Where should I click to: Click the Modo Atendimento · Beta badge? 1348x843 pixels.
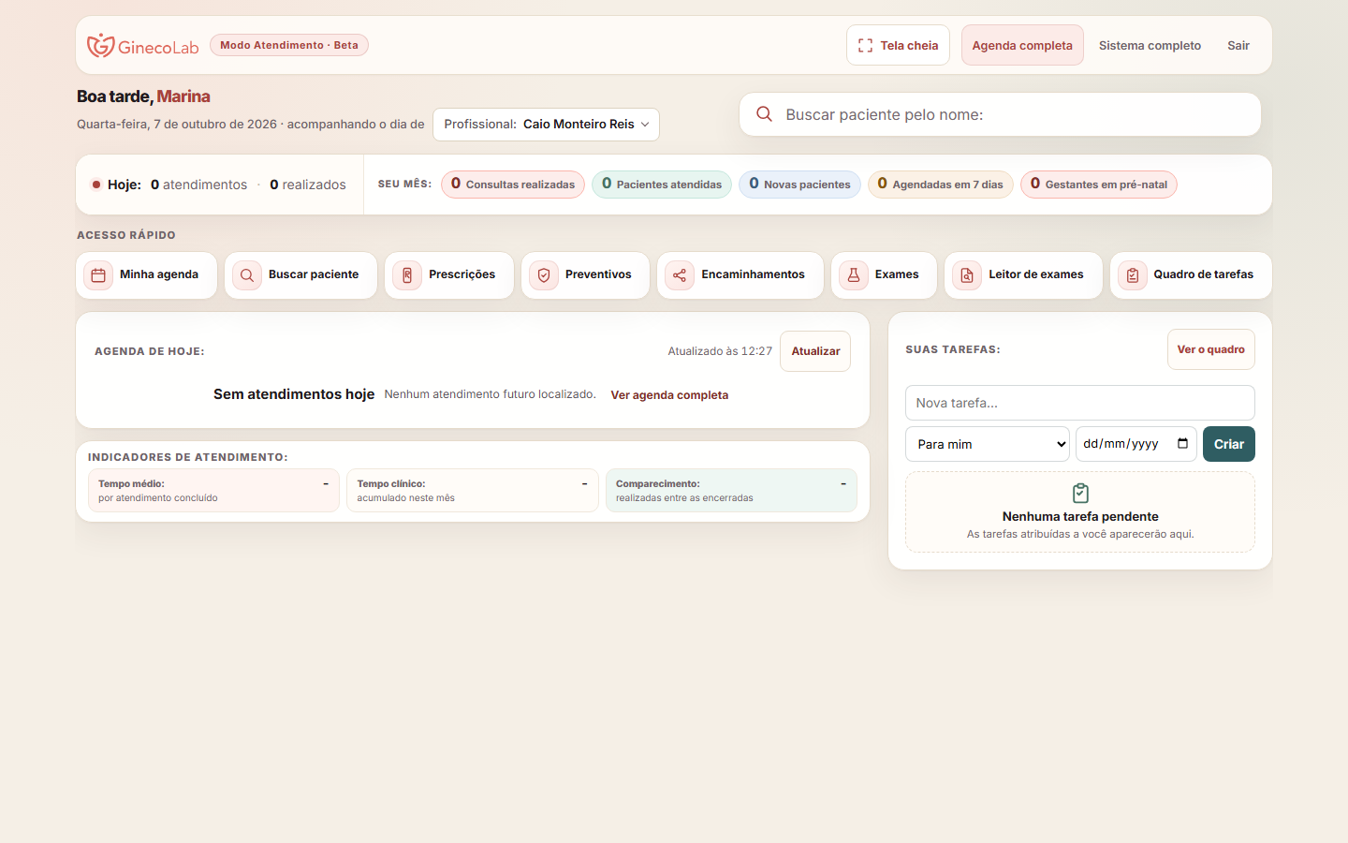point(289,45)
